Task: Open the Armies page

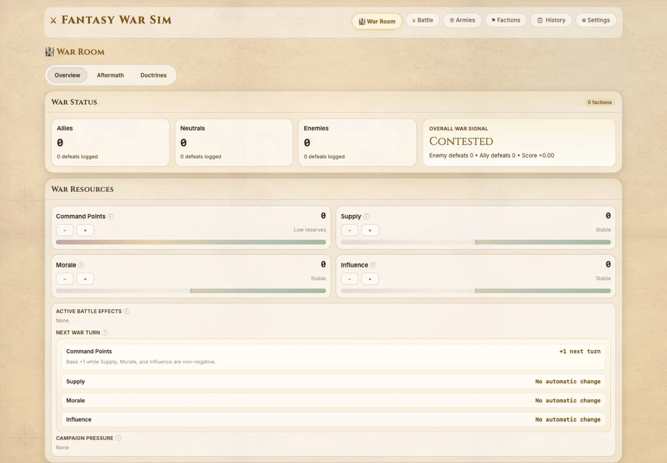Action: pos(462,20)
